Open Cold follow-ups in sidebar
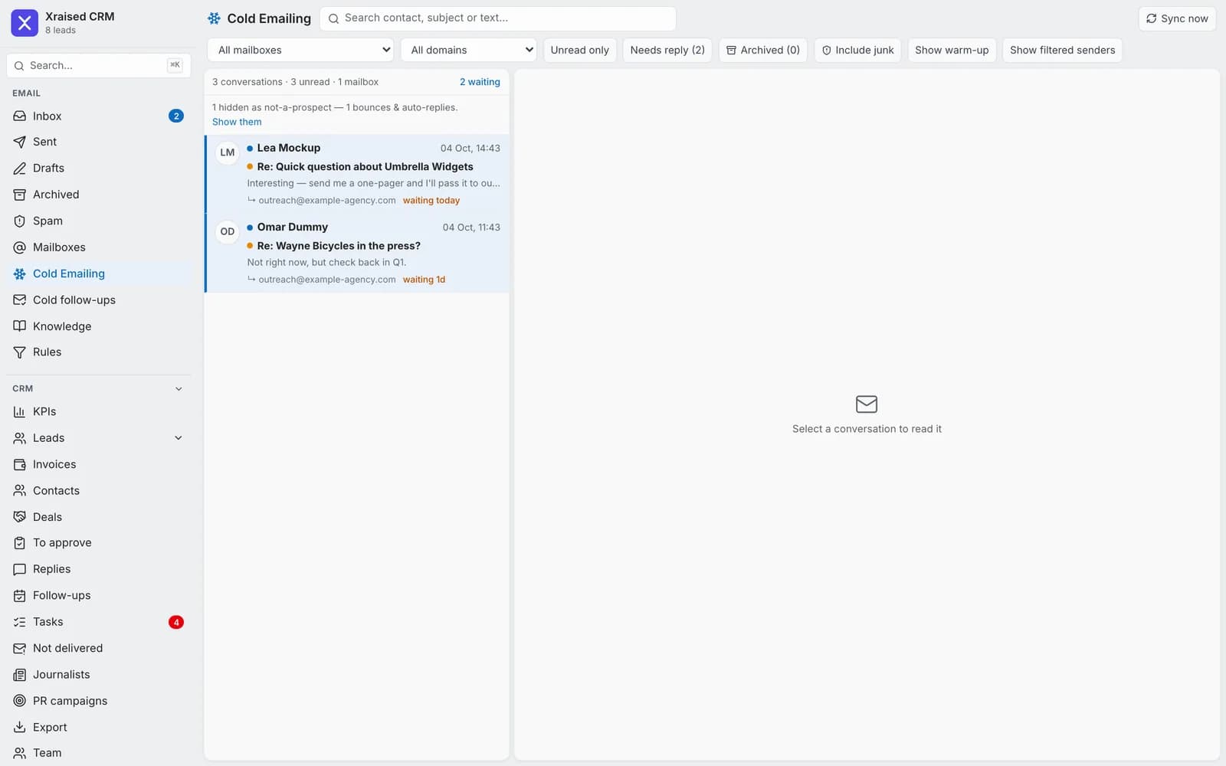This screenshot has height=766, width=1226. point(98,300)
